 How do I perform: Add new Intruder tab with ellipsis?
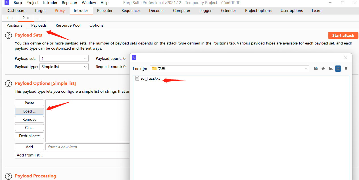(x=39, y=18)
